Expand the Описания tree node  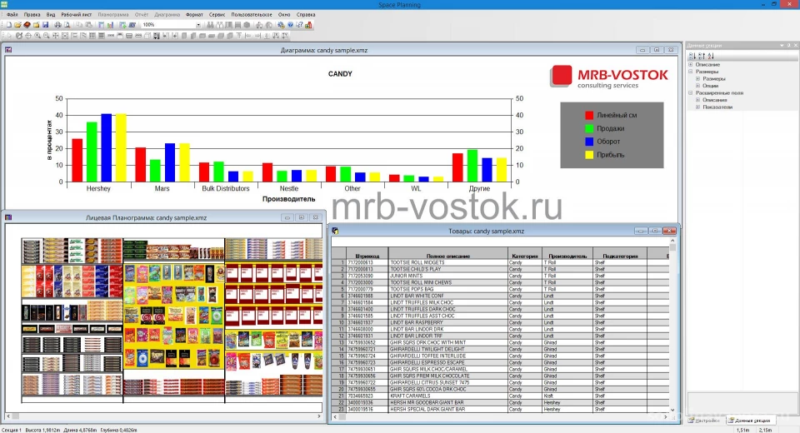click(x=698, y=100)
